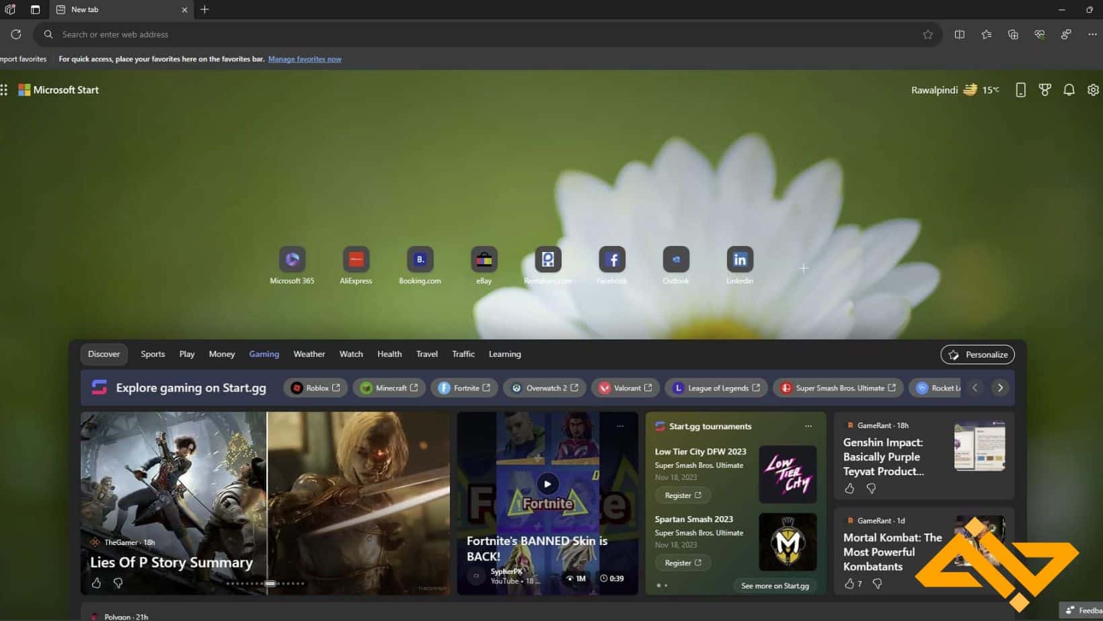1103x621 pixels.
Task: Open the Traffic tab
Action: 463,354
